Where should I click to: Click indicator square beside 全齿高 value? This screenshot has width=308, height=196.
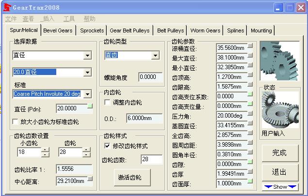(250, 133)
